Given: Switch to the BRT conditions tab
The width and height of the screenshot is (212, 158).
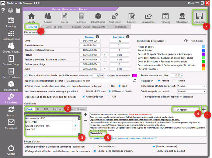Looking at the screenshot, I should click(46, 109).
